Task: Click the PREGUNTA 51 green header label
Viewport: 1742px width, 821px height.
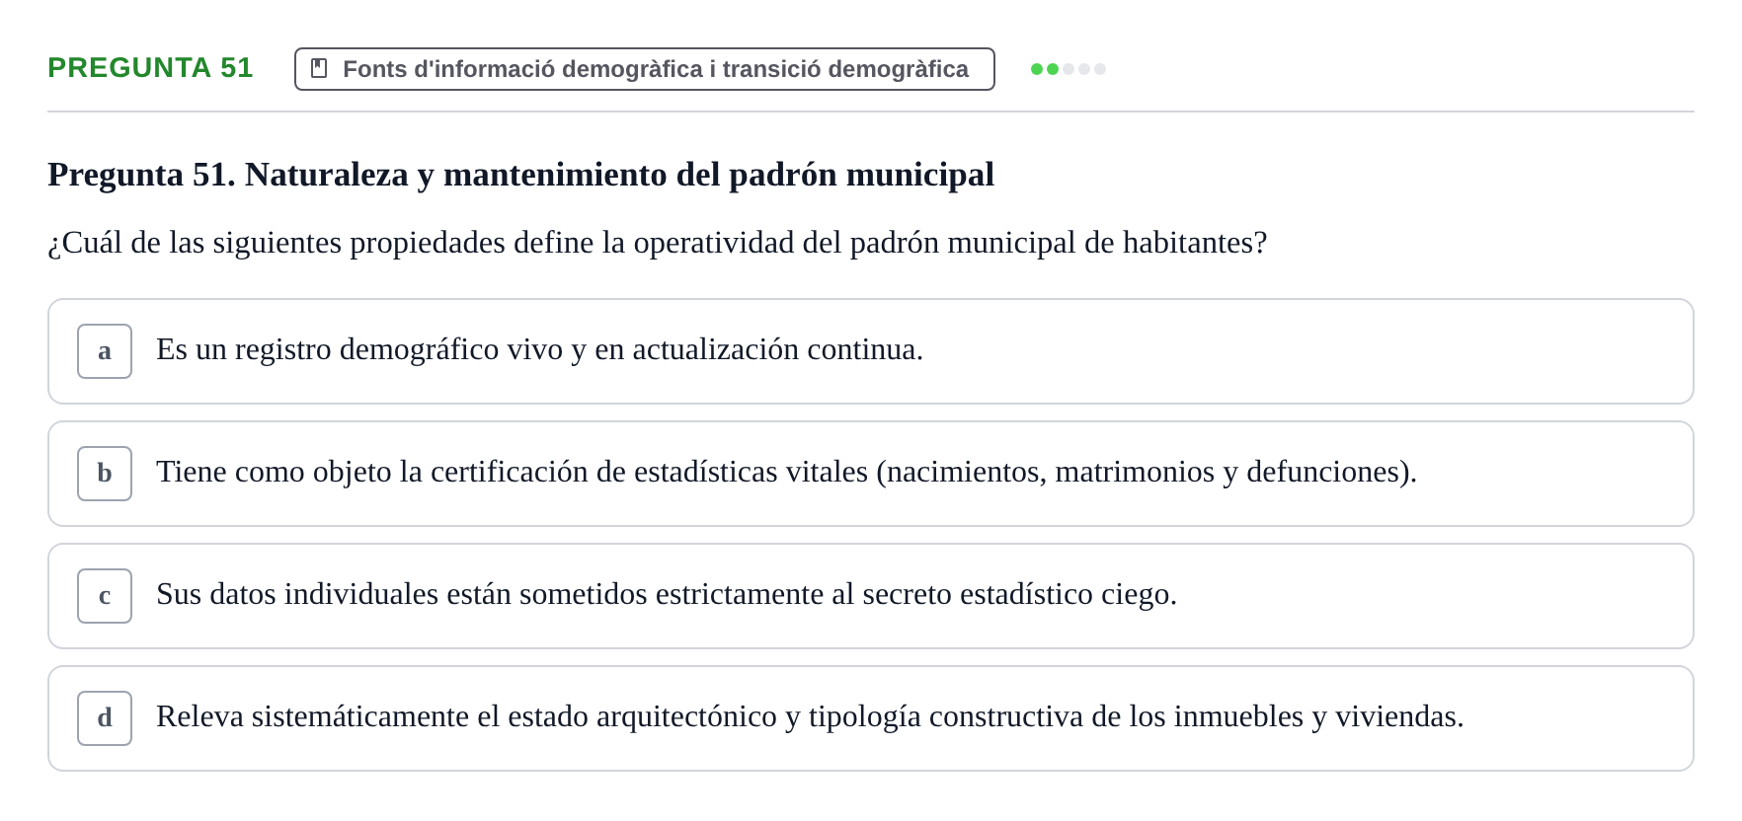Action: tap(150, 68)
